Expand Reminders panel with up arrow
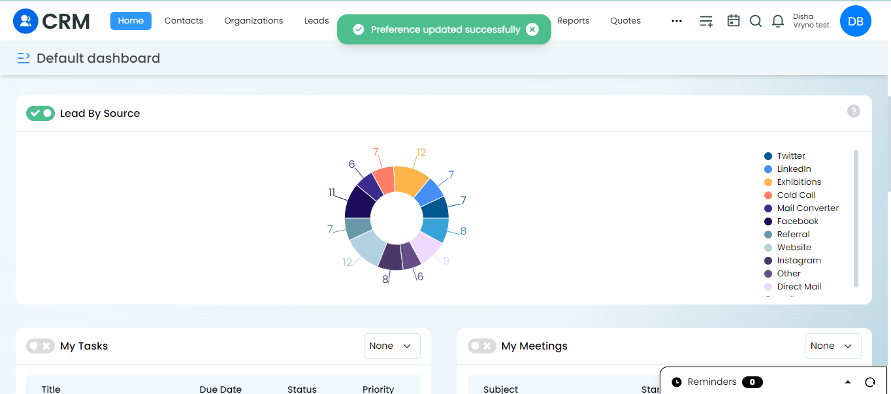This screenshot has width=891, height=394. click(848, 382)
